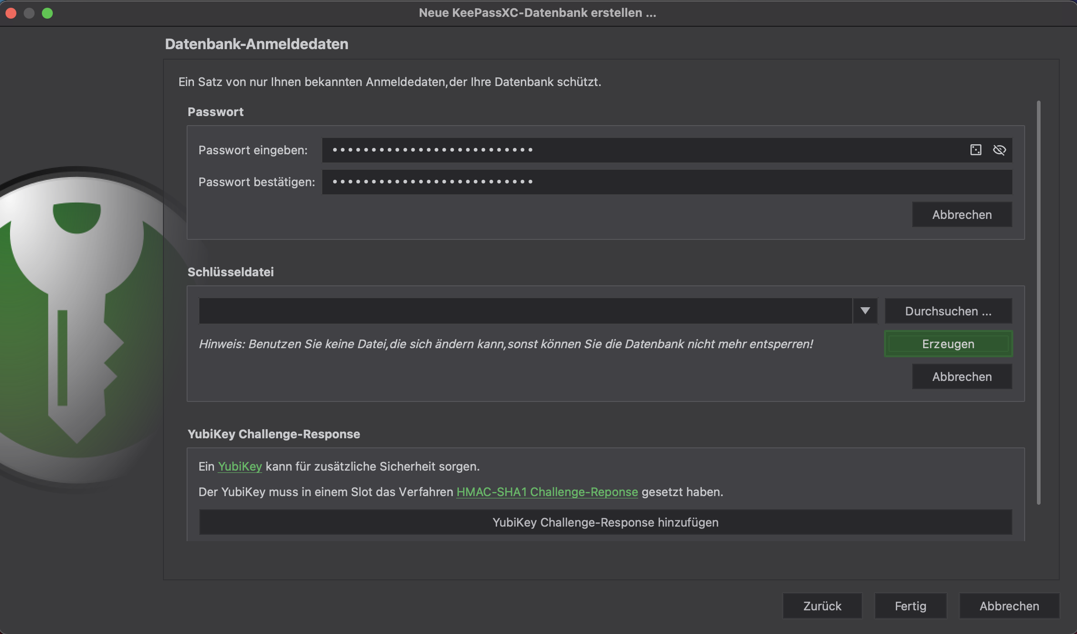1077x634 pixels.
Task: Toggle password visibility eye icon
Action: (x=999, y=150)
